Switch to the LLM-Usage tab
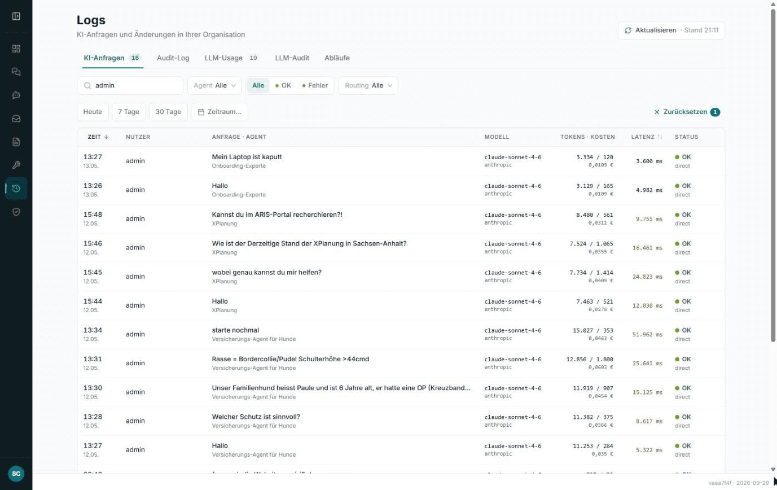 coord(231,58)
